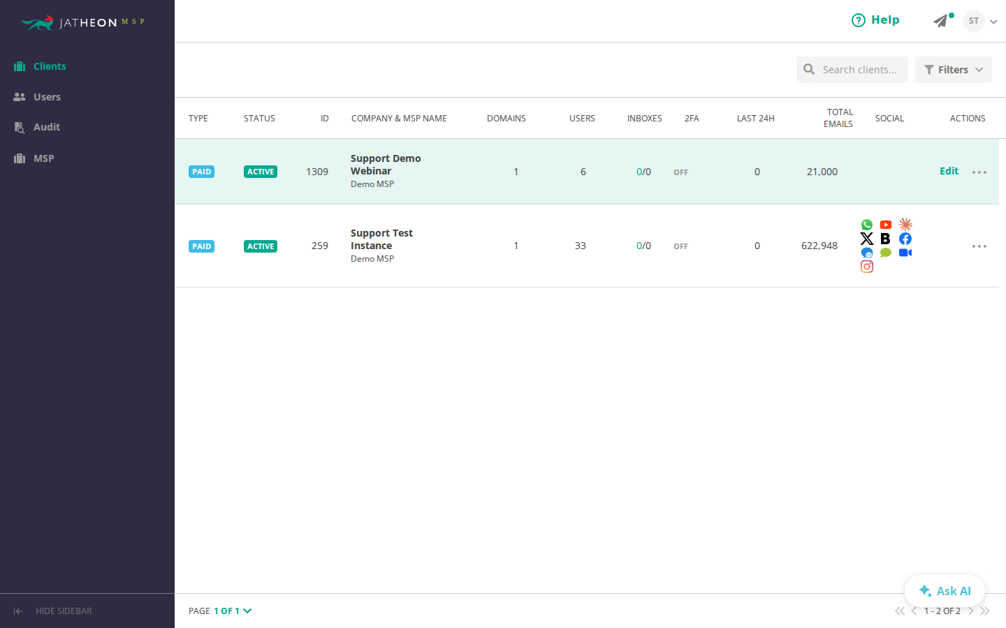Click the ACTIVE badge for ID 259
1006x628 pixels.
[261, 246]
